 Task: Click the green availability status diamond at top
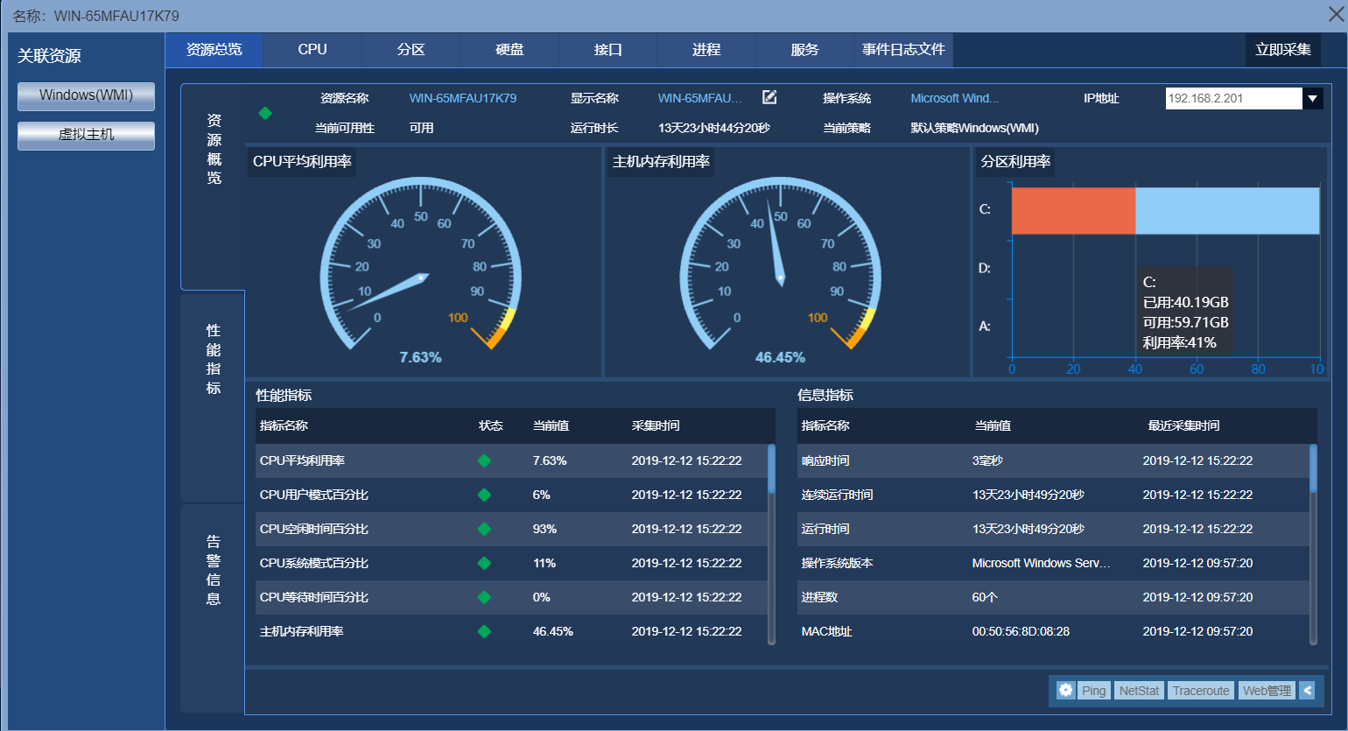[x=265, y=113]
